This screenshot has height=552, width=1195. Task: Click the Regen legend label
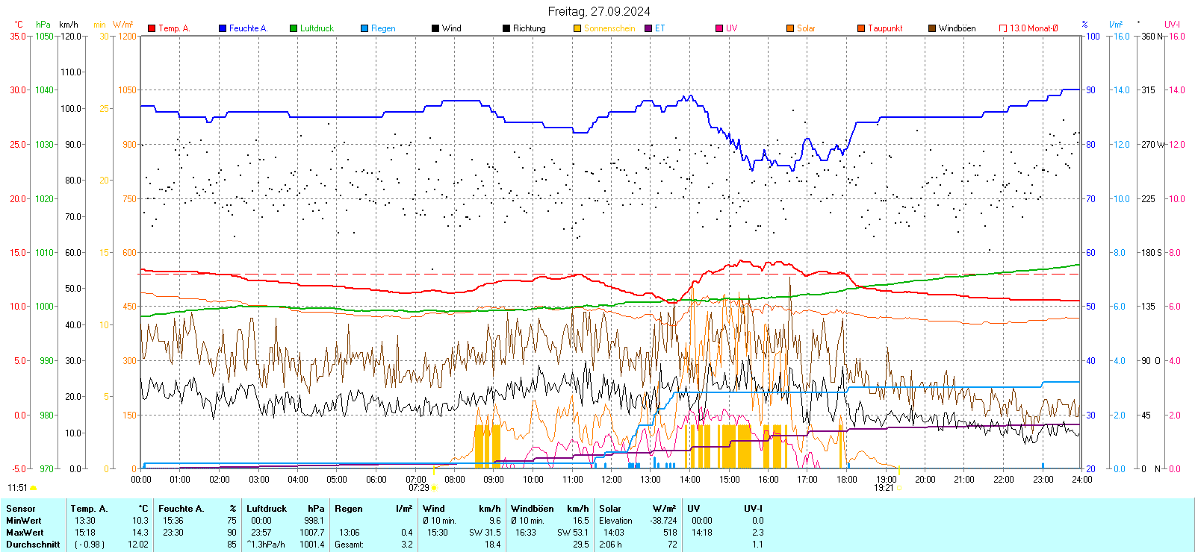click(x=383, y=28)
